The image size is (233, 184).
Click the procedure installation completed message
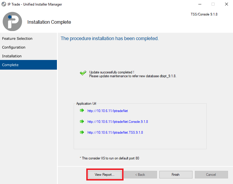point(110,39)
